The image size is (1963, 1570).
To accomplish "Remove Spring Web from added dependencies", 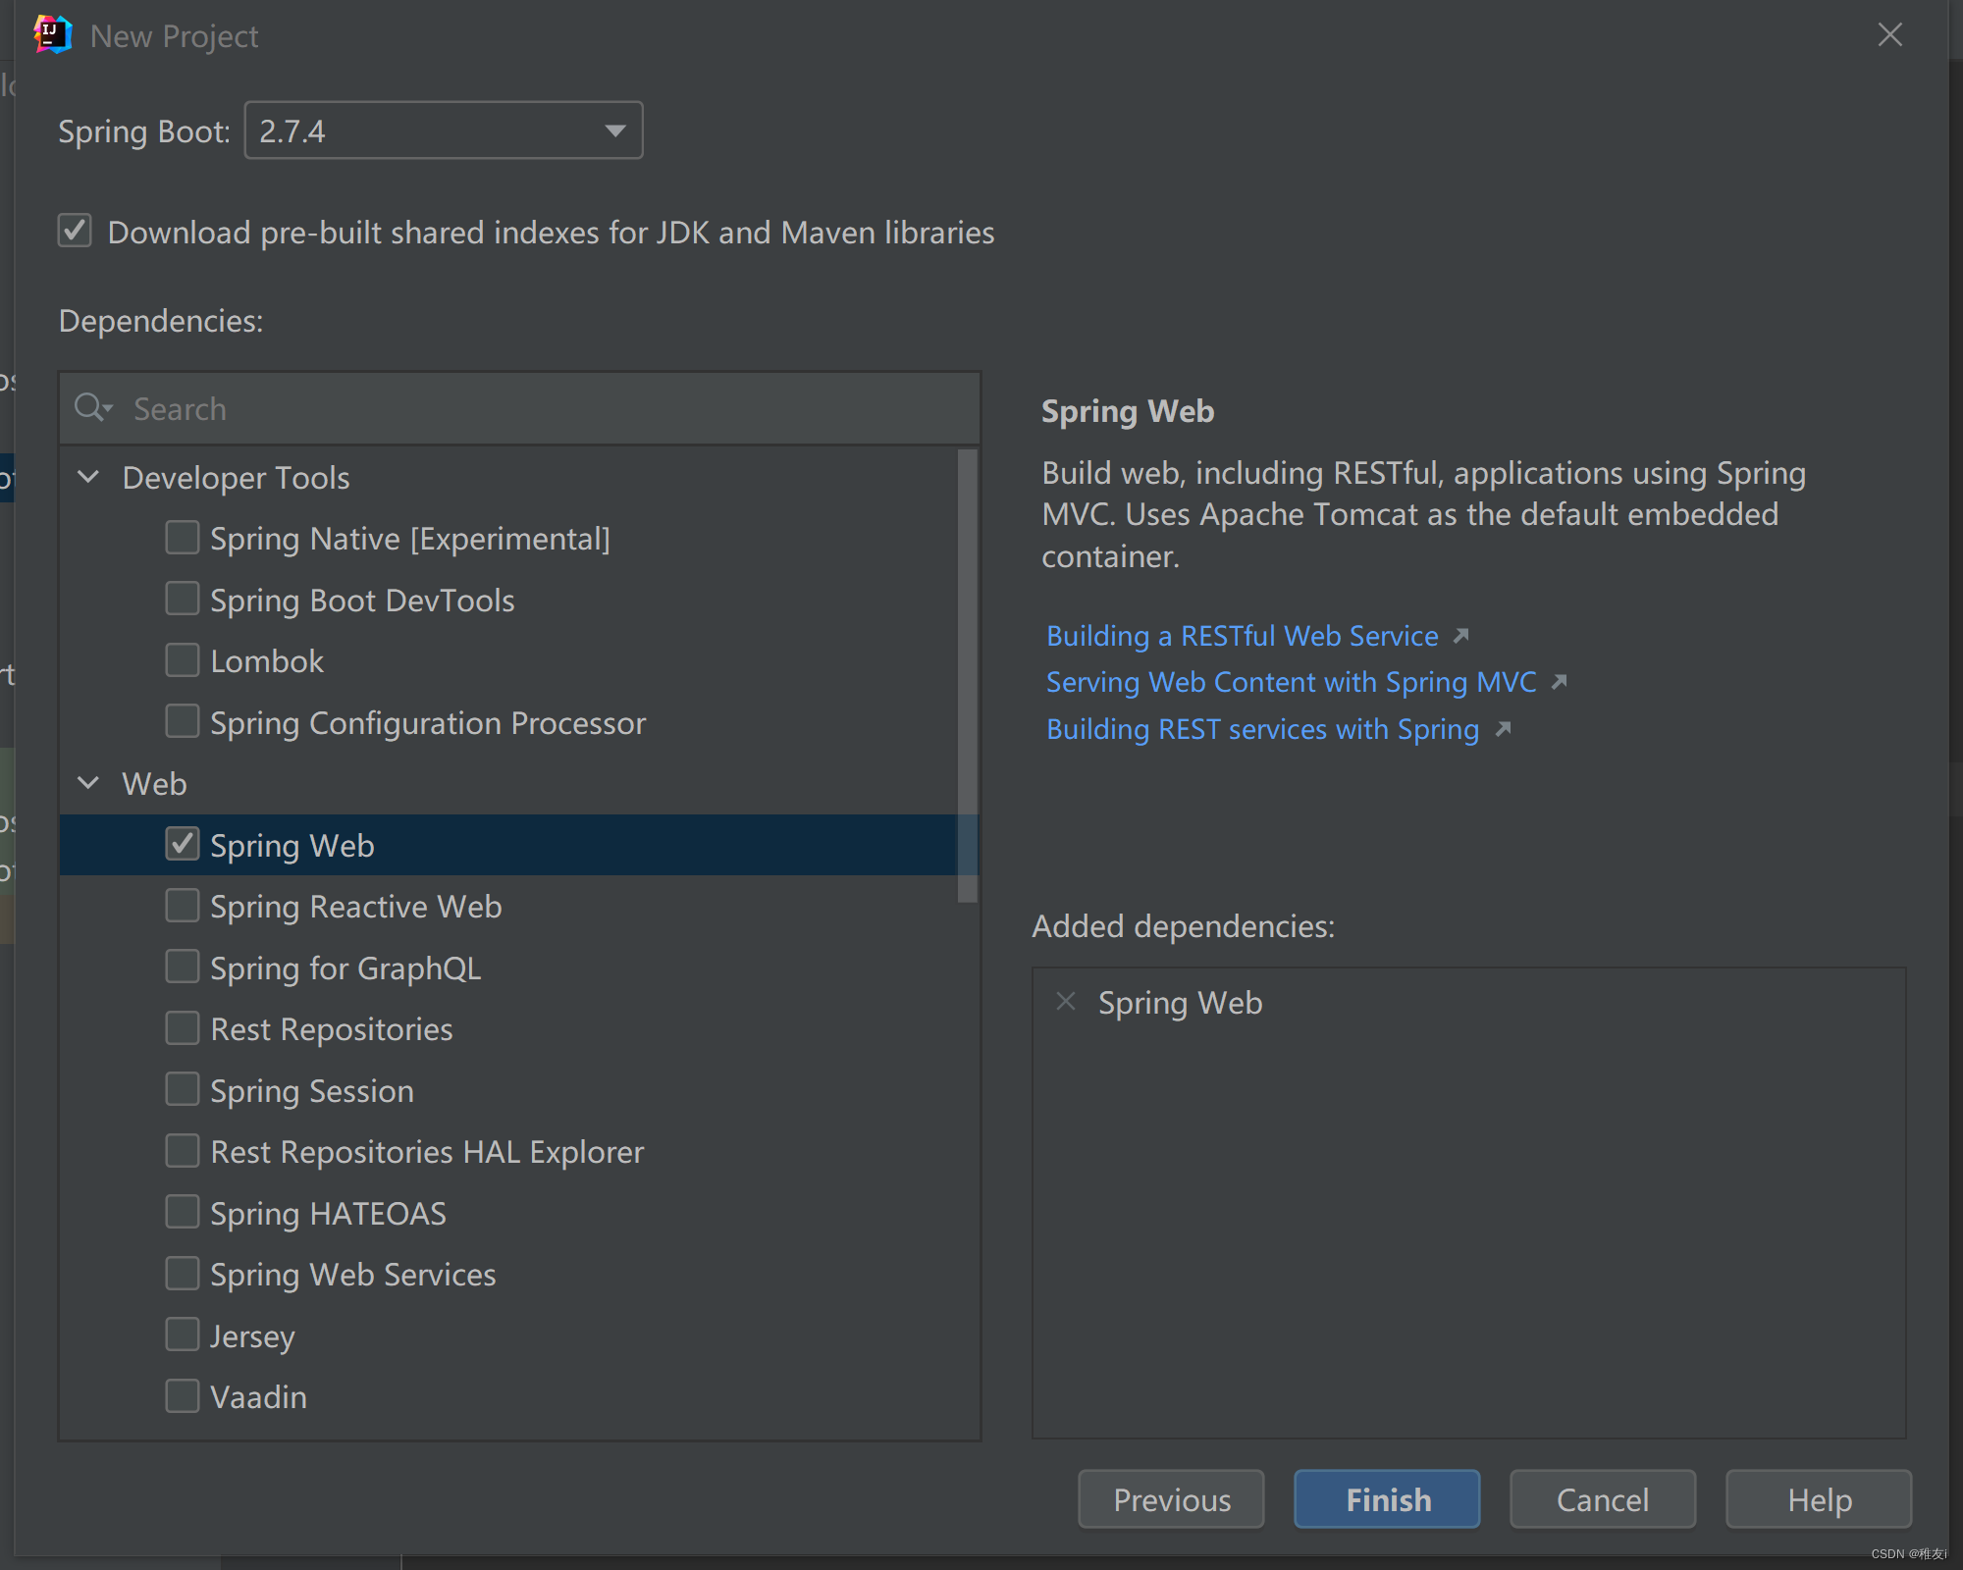I will (x=1066, y=1002).
